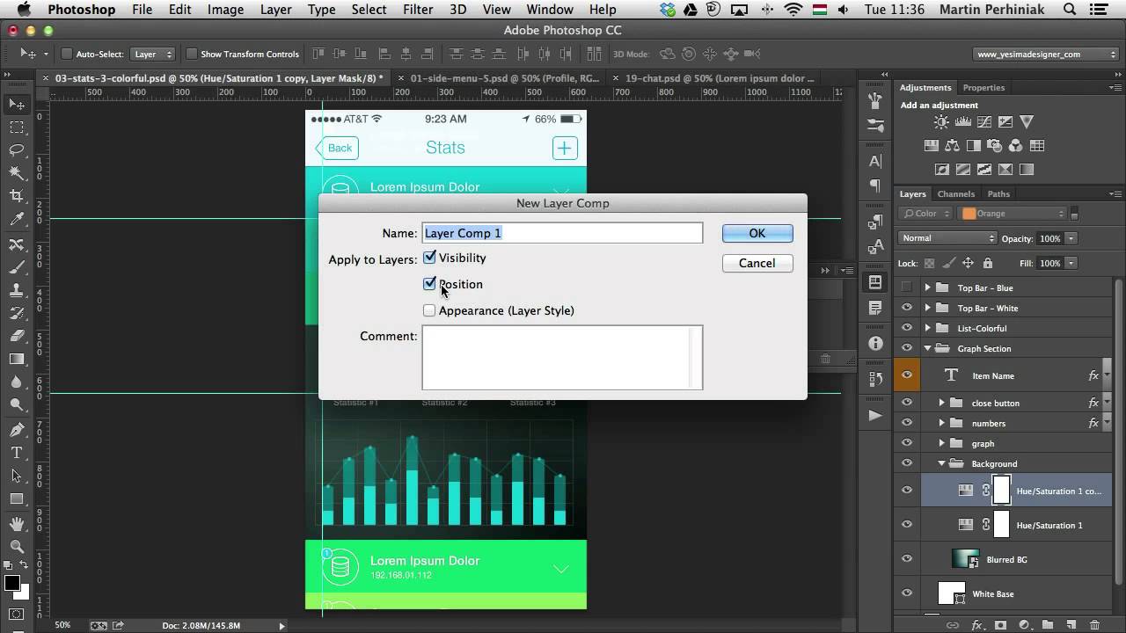1126x633 pixels.
Task: Open the Image menu
Action: click(225, 10)
